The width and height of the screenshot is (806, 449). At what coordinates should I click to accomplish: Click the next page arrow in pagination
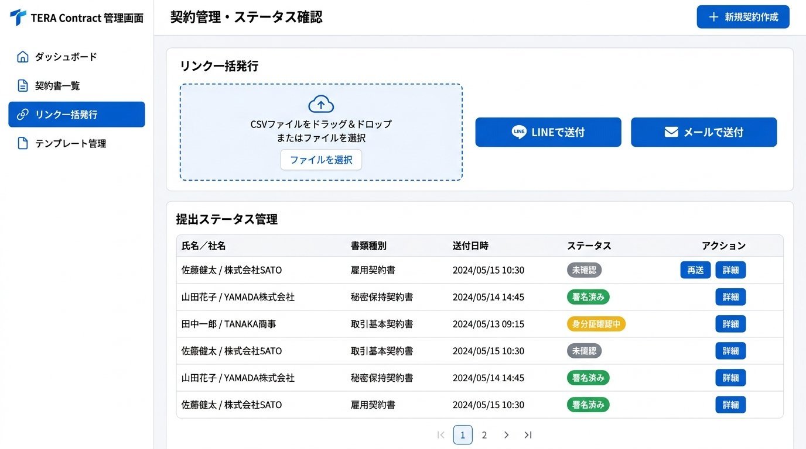click(506, 435)
